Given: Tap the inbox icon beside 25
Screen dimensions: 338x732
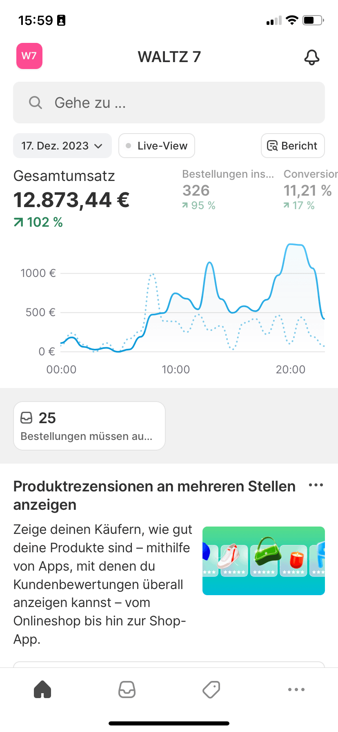Looking at the screenshot, I should coord(27,418).
